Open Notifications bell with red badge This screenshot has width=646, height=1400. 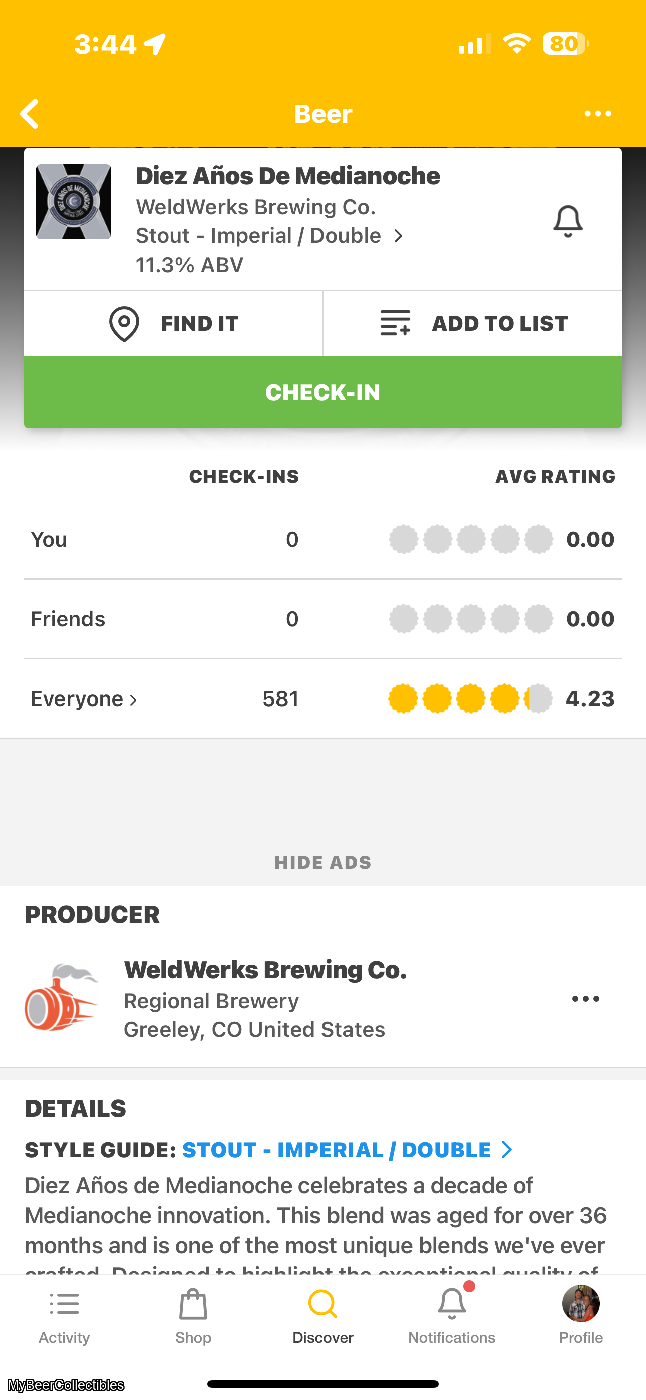(x=451, y=1304)
